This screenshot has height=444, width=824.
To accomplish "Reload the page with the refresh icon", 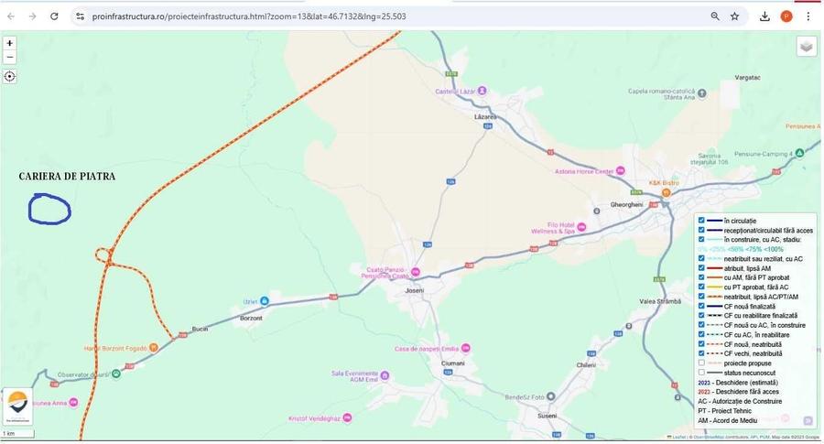I will pos(54,16).
